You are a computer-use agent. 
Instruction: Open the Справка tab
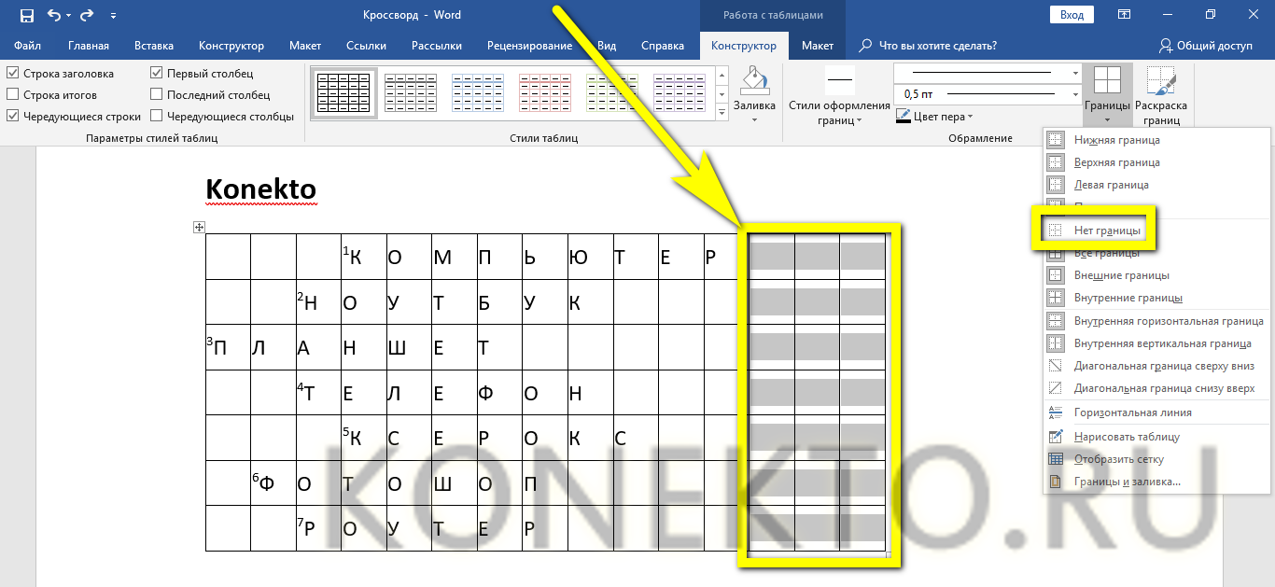[662, 46]
